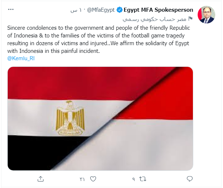The height and width of the screenshot is (188, 223).
Task: Click the government account flag icon
Action: (x=190, y=18)
